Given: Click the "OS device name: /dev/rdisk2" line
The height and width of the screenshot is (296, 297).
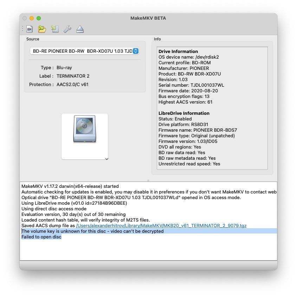Looking at the screenshot, I should click(x=189, y=57).
